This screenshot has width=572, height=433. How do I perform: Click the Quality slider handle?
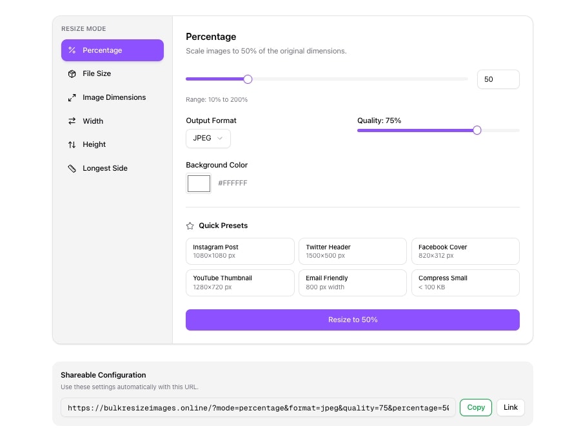point(477,130)
